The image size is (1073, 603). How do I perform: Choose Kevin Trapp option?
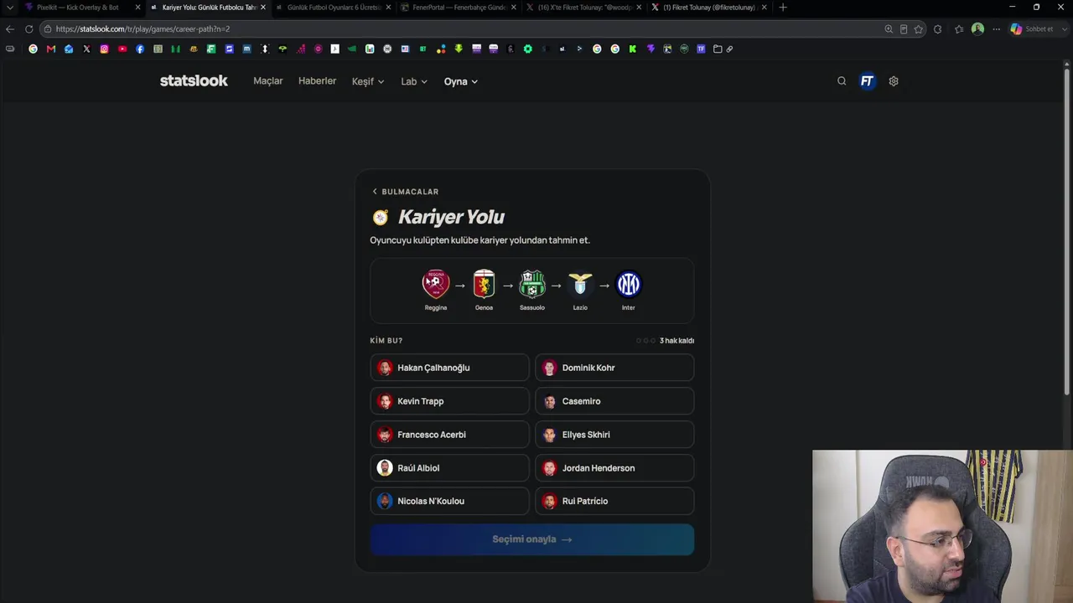[x=449, y=401]
